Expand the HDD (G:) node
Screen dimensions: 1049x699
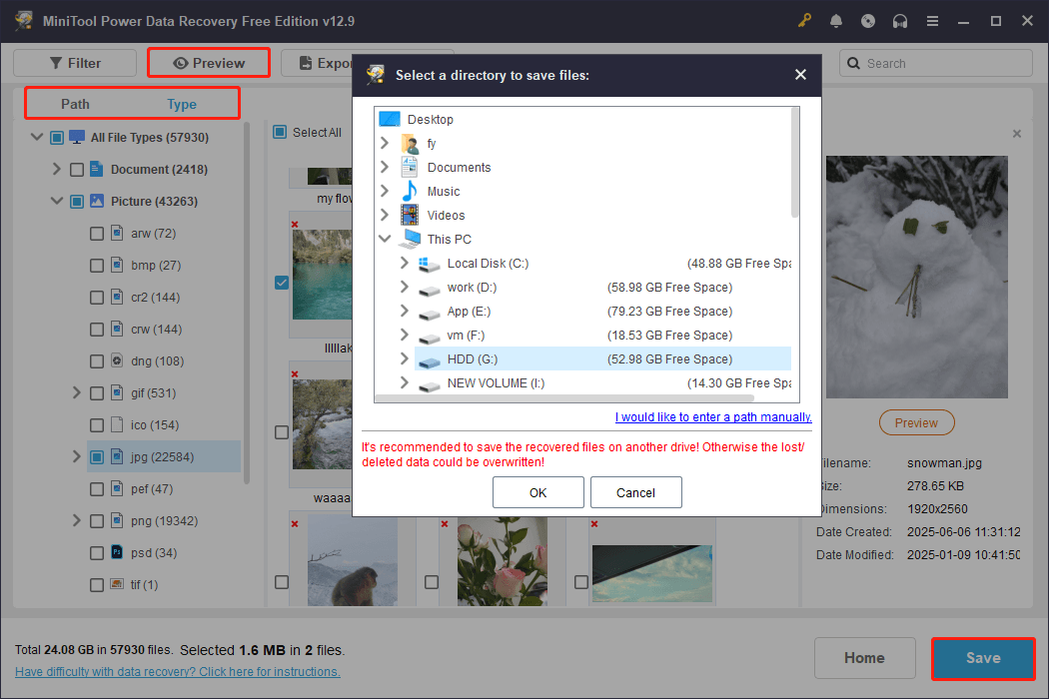404,358
